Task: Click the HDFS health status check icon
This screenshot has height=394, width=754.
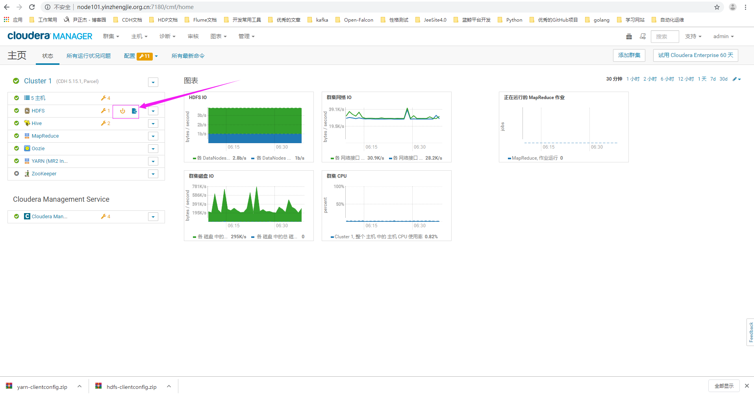Action: pos(17,111)
